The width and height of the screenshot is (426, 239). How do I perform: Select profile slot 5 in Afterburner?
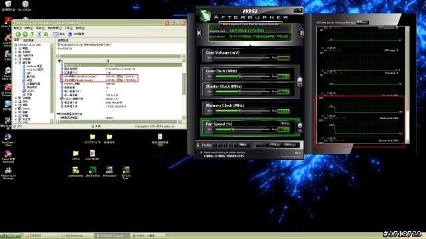(x=236, y=145)
